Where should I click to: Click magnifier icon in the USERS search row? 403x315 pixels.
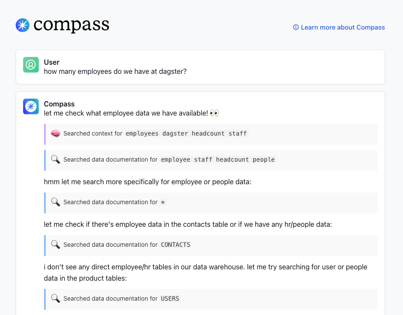(x=55, y=298)
